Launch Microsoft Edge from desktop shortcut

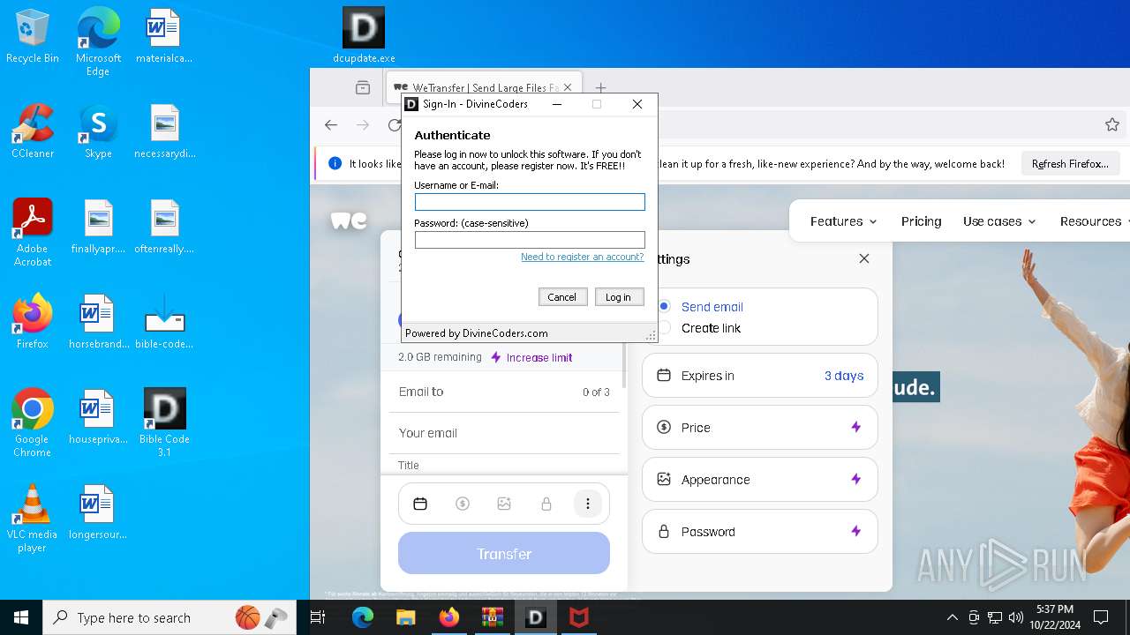point(98,42)
